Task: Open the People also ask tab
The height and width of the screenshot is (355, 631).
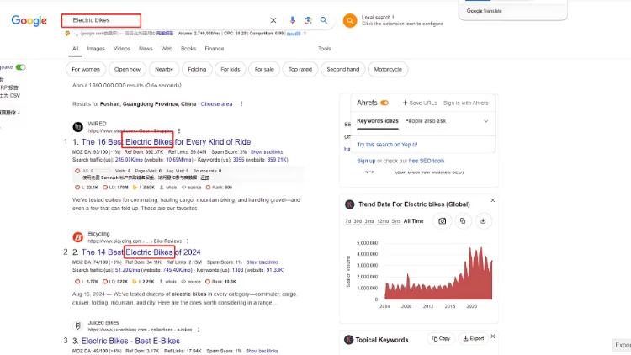Action: click(426, 121)
